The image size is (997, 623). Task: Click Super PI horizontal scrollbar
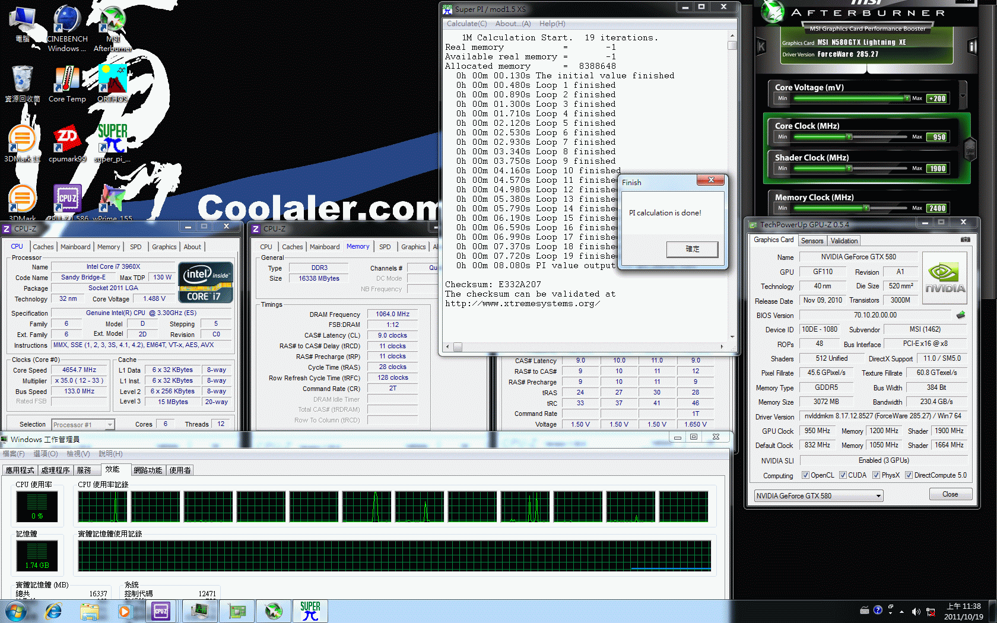pyautogui.click(x=584, y=347)
